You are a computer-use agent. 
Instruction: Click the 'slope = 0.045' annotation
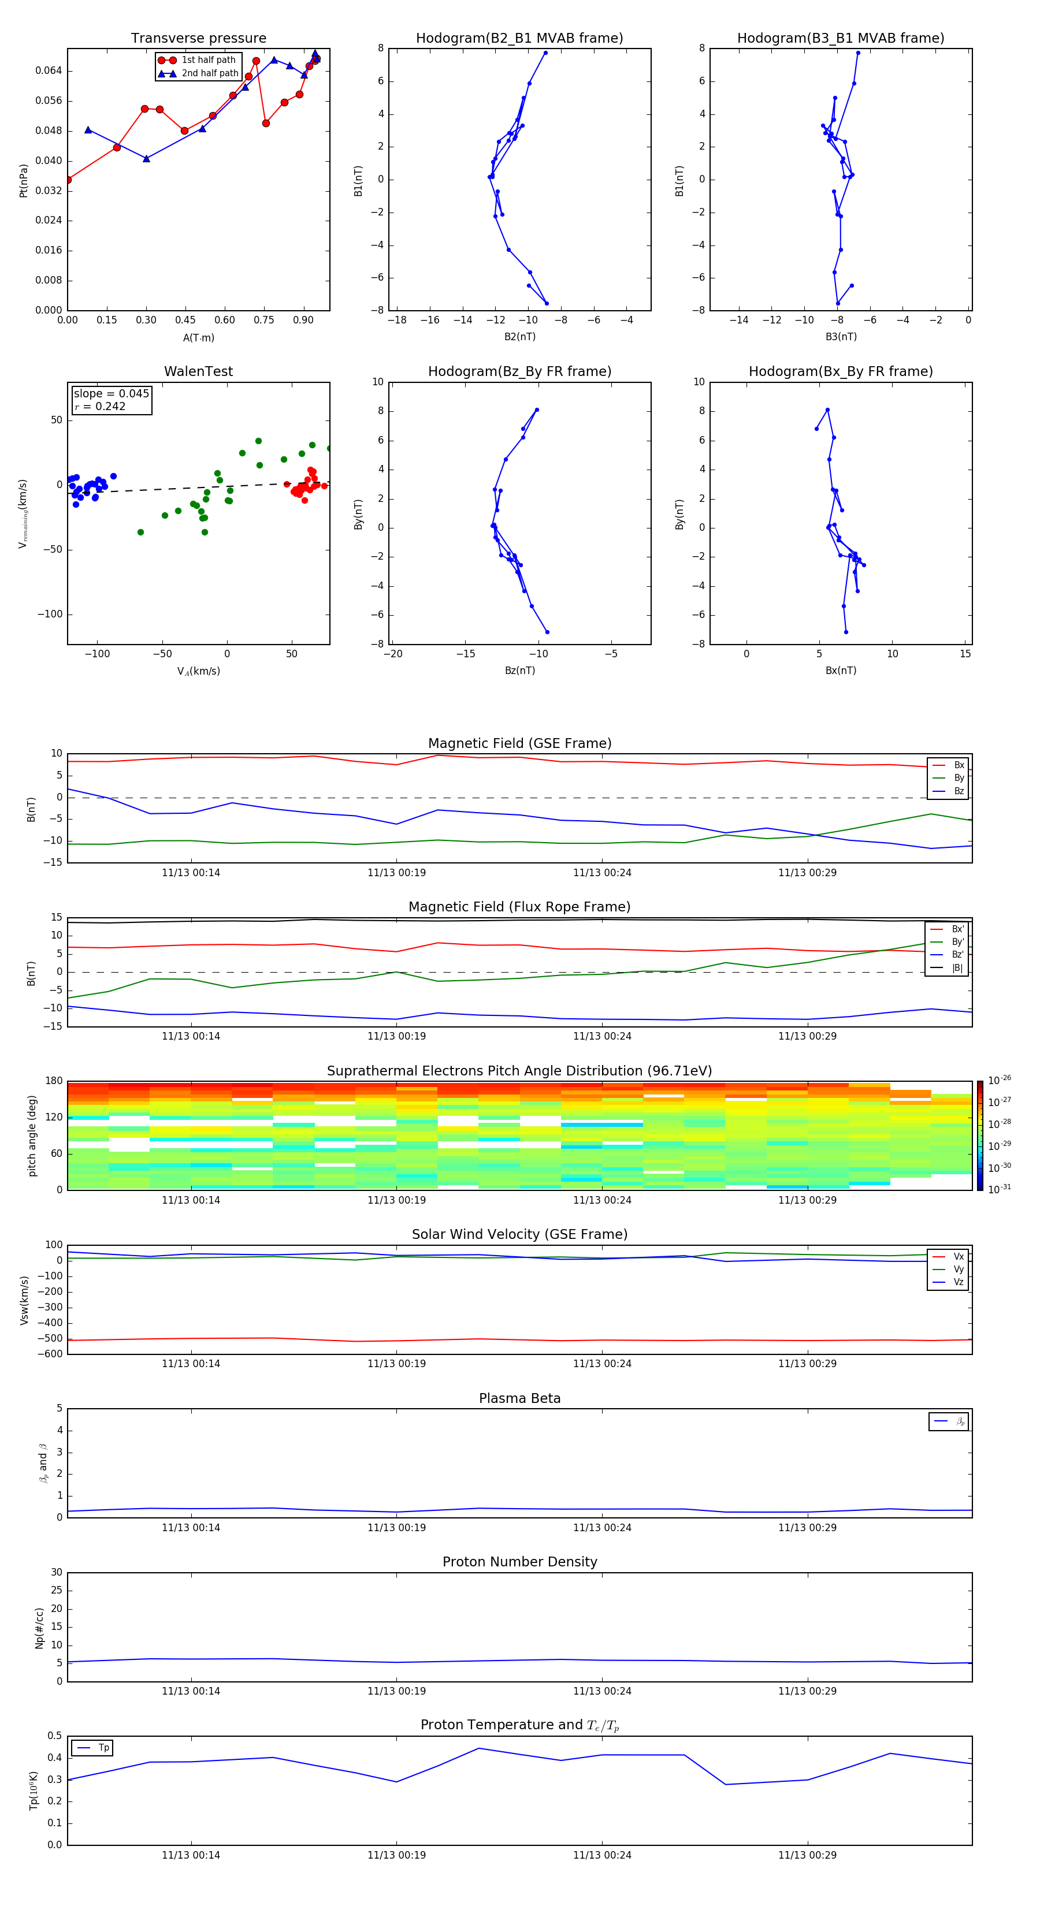(111, 394)
